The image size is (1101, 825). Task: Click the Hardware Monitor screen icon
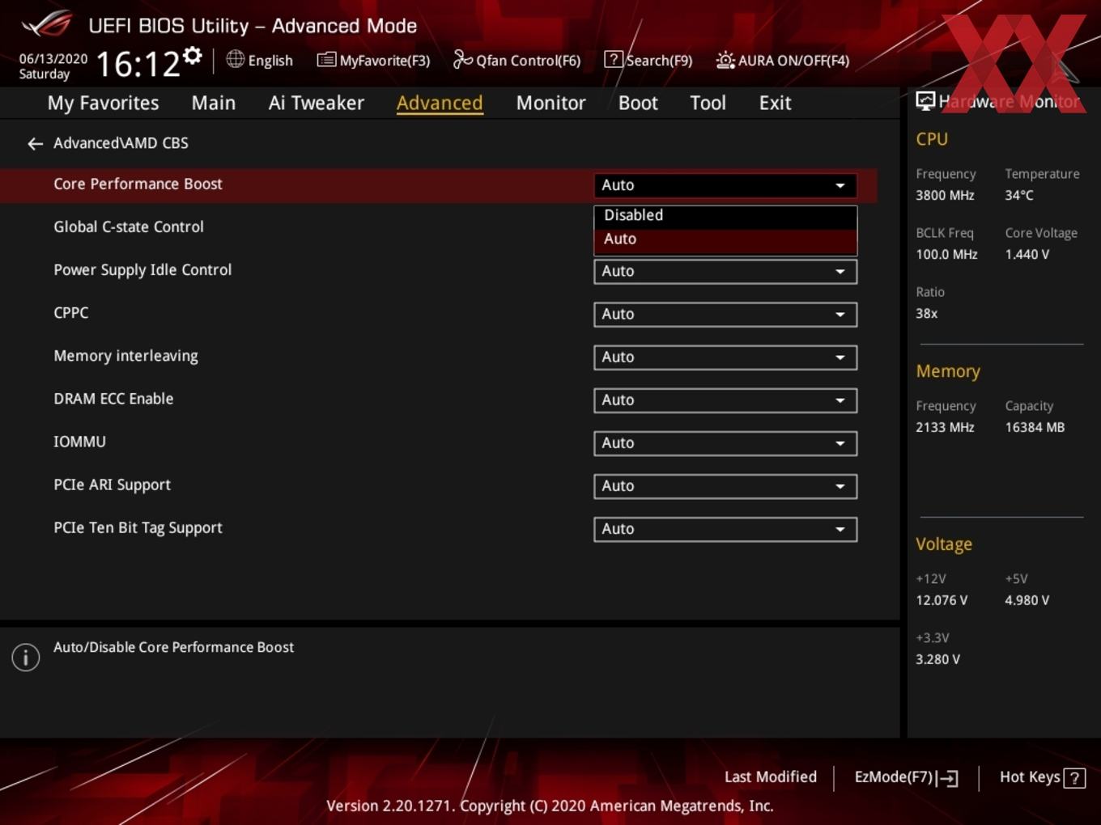point(925,101)
